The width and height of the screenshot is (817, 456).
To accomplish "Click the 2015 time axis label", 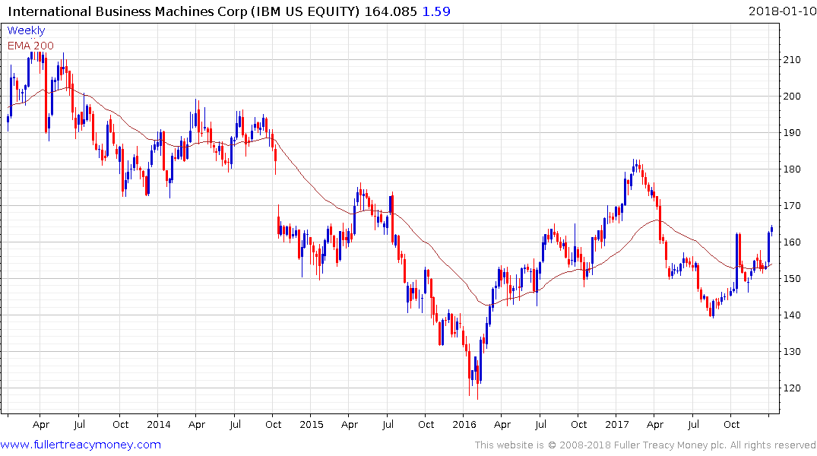I will (x=311, y=424).
